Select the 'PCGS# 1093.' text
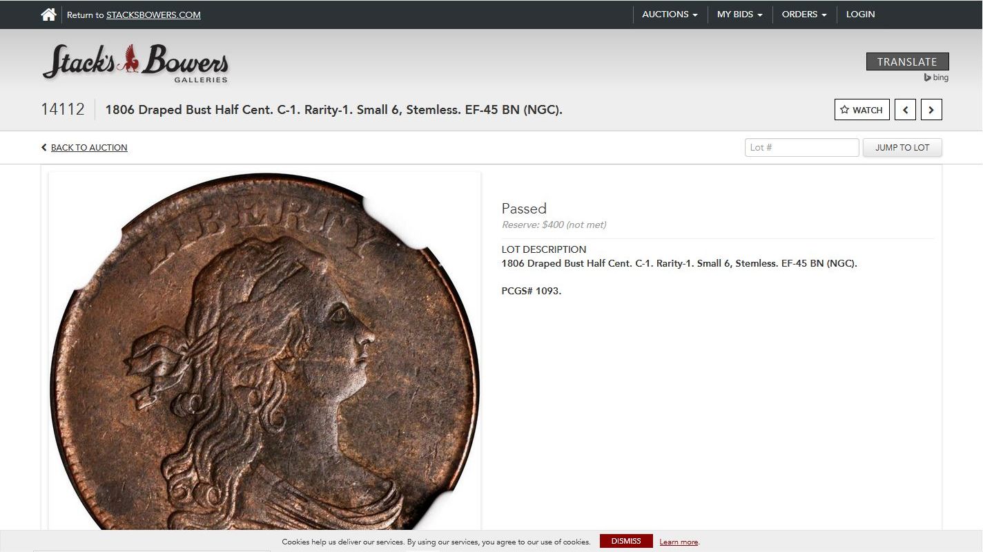This screenshot has height=552, width=983. (x=532, y=291)
